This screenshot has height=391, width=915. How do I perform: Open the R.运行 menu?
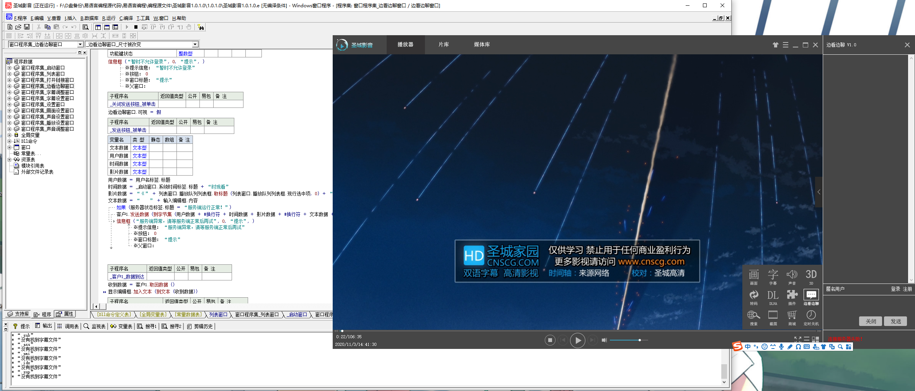coord(109,18)
